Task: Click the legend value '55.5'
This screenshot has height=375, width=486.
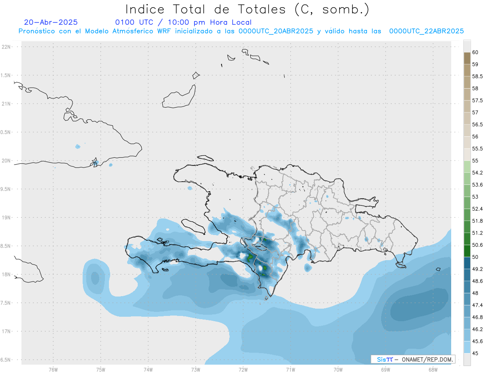Action: click(477, 149)
